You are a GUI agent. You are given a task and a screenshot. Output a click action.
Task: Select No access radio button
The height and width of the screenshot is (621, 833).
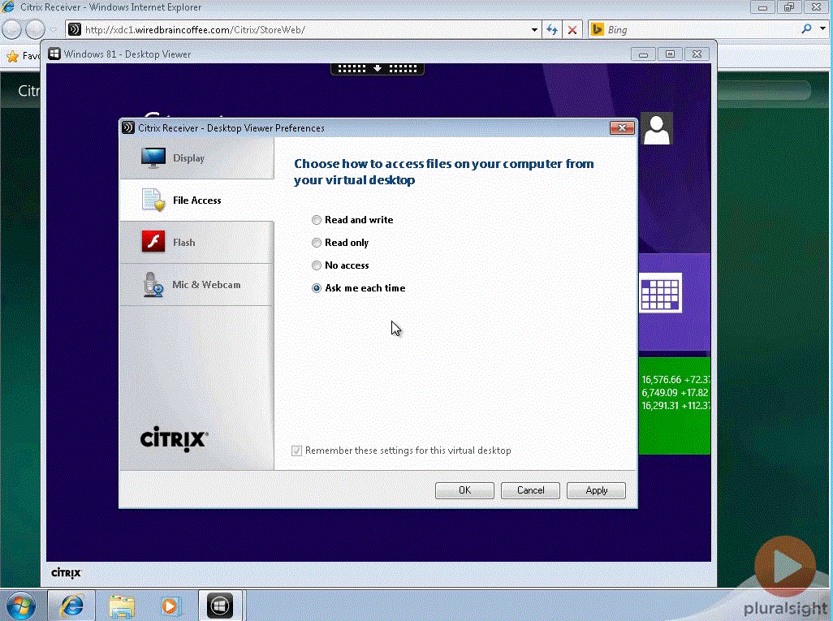[x=317, y=265]
